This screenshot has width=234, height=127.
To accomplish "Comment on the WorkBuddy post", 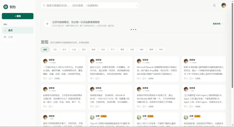I will click(x=144, y=107).
